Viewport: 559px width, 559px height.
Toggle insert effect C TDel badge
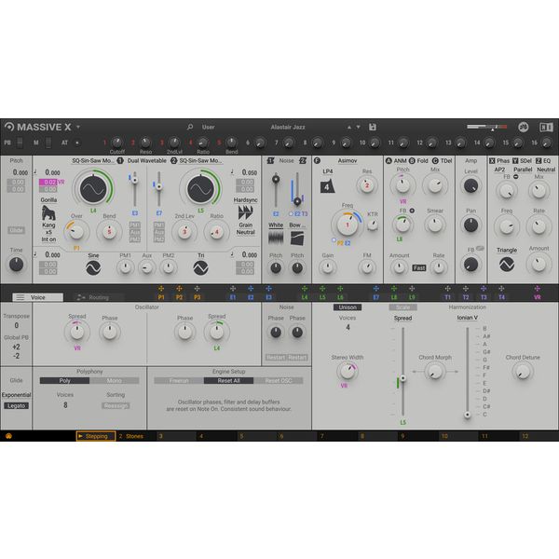click(x=435, y=161)
